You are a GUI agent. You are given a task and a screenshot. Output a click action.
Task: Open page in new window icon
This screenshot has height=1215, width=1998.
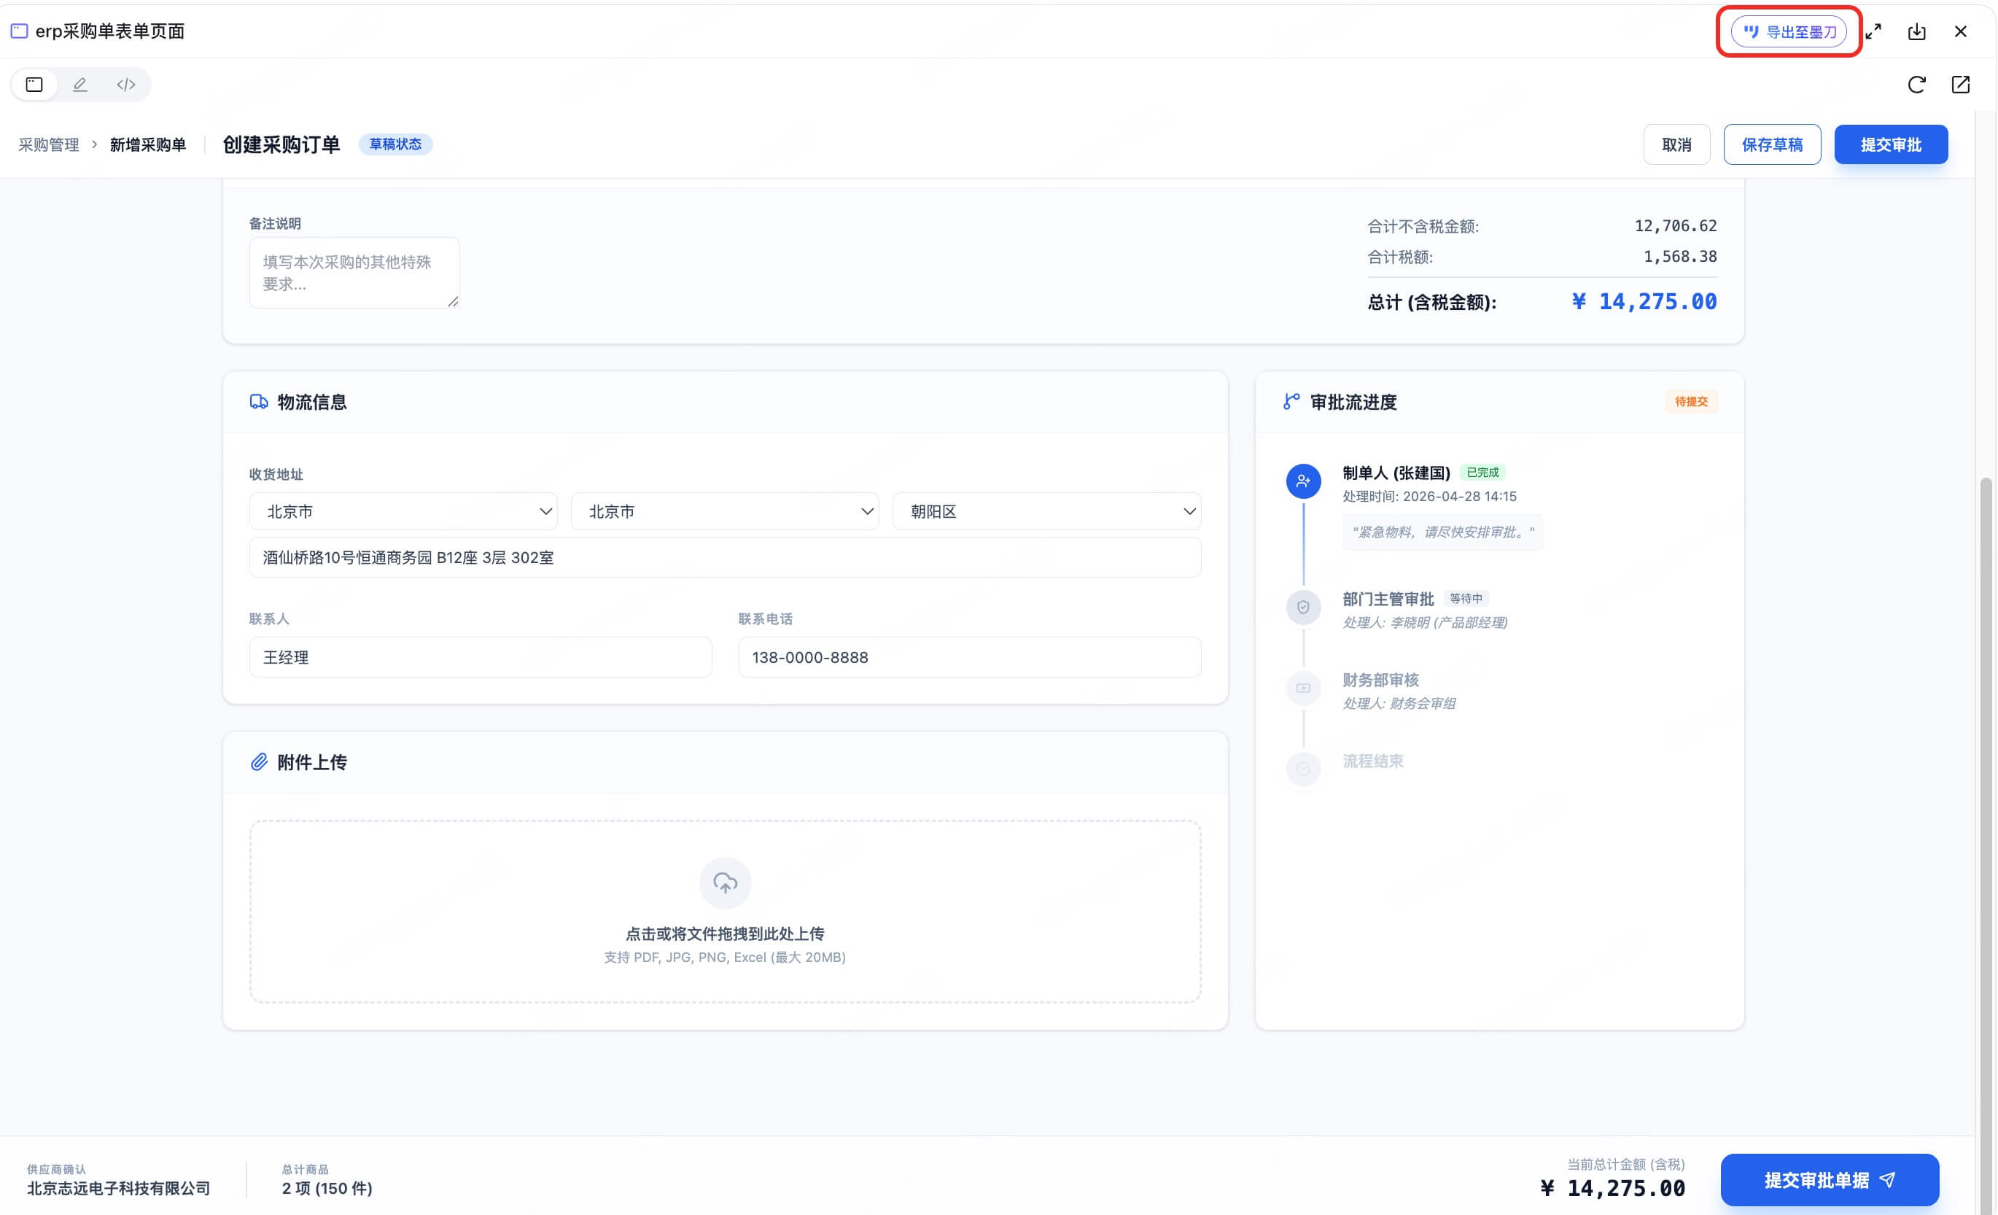click(x=1960, y=85)
